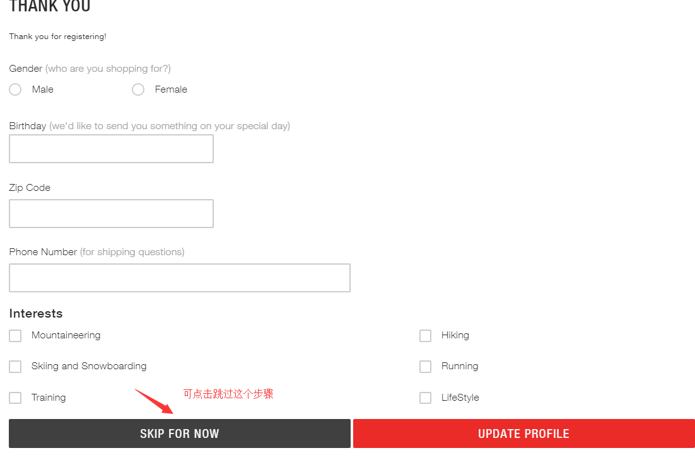Check the Hiking interest checkbox
Screen dimensions: 695x465
pyautogui.click(x=425, y=336)
